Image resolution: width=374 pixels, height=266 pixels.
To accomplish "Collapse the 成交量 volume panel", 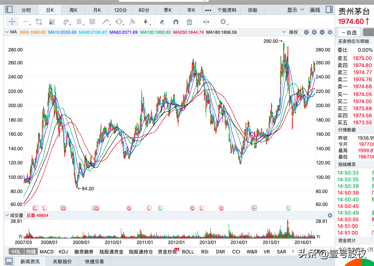I will coord(7,215).
